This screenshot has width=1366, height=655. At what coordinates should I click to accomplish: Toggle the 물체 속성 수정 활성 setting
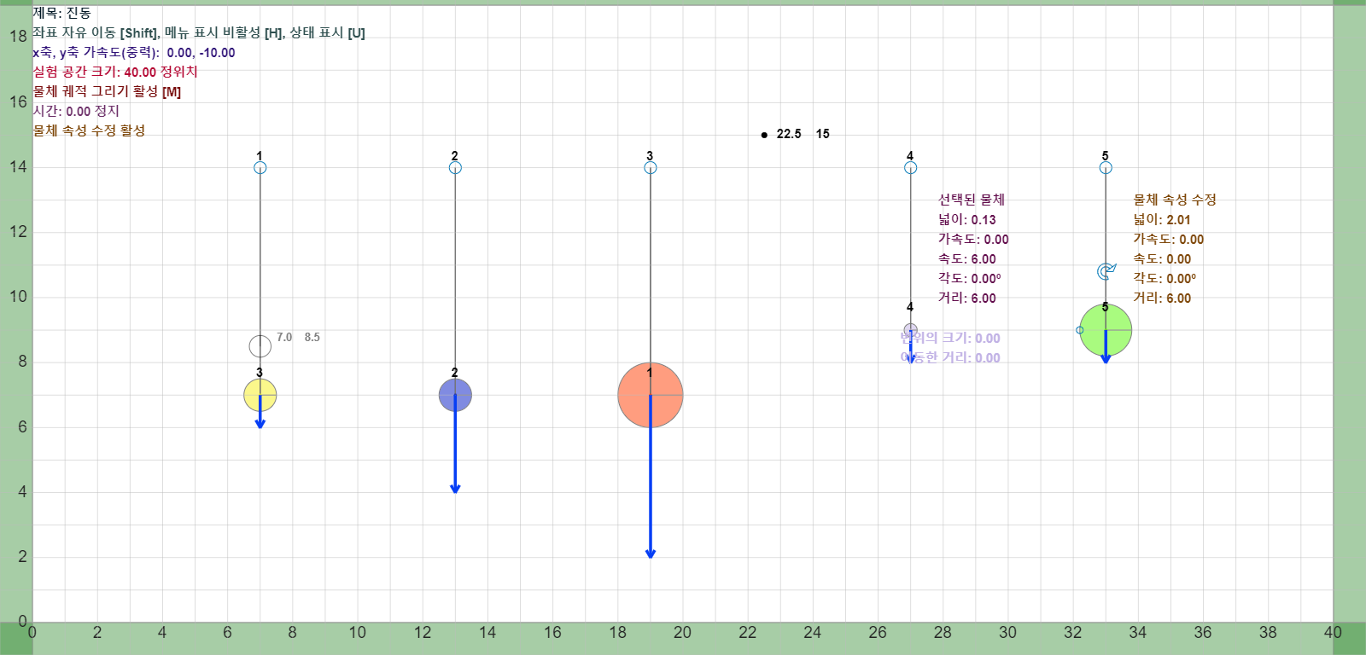(89, 130)
